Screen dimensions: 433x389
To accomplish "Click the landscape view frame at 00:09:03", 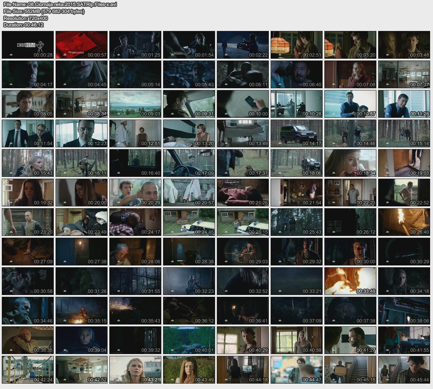I will [x=135, y=104].
